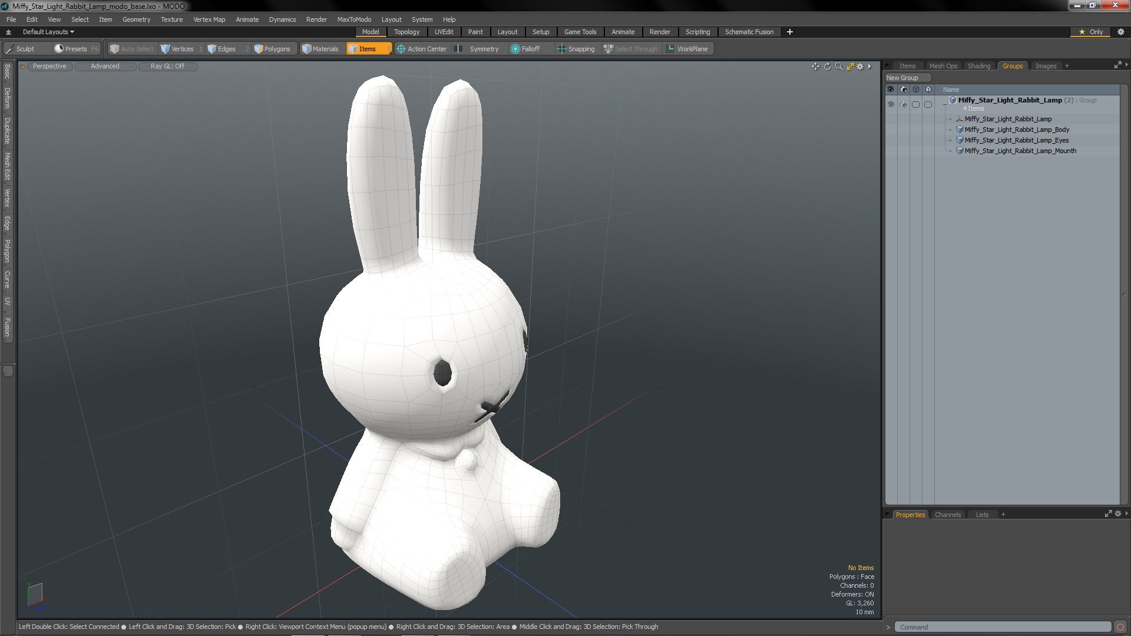This screenshot has width=1131, height=636.
Task: Click the New Group button
Action: [x=907, y=78]
